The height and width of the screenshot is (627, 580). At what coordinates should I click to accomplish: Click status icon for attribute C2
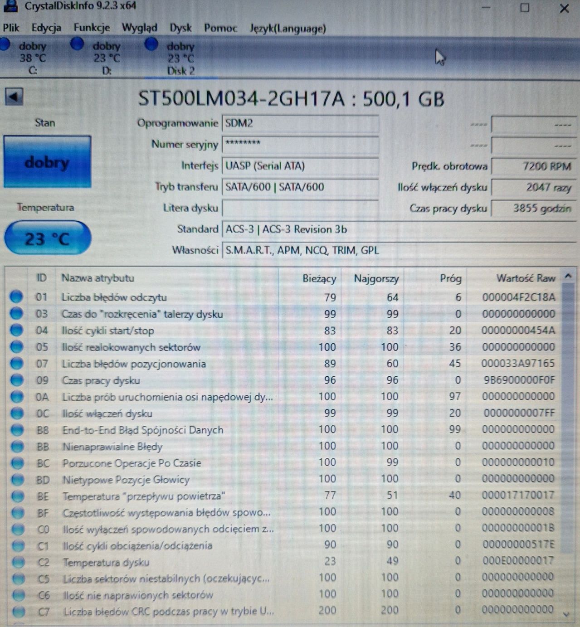(18, 562)
